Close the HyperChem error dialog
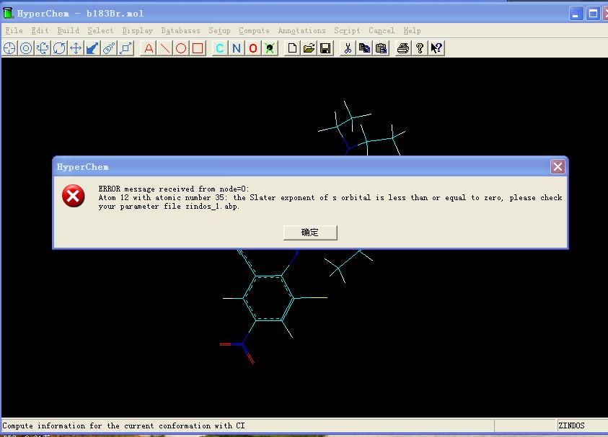608x437 pixels. [x=558, y=167]
